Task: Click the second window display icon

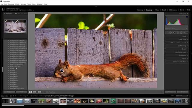Action: pyautogui.click(x=7, y=96)
